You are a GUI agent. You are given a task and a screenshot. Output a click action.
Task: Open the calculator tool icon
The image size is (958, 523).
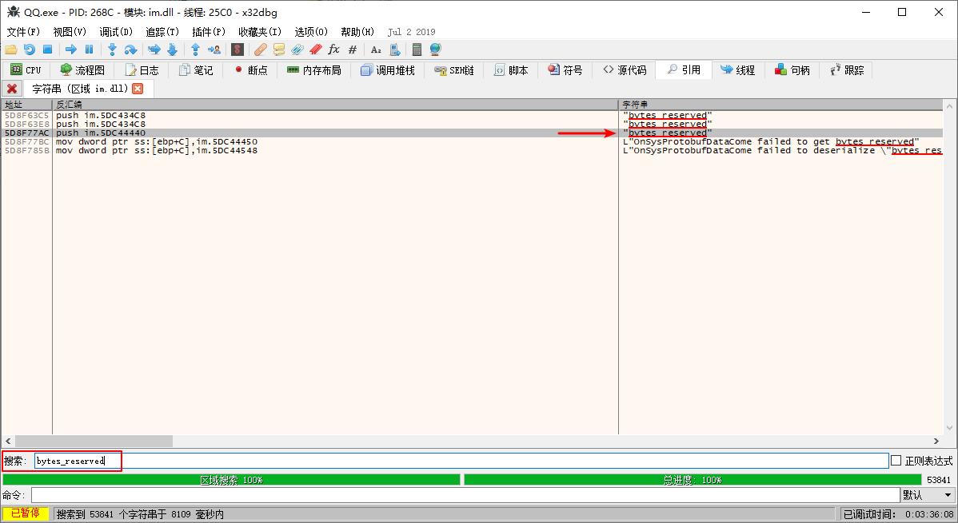click(417, 50)
